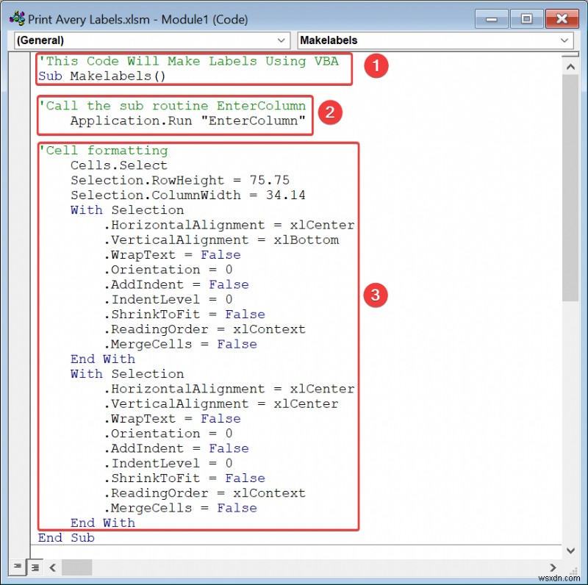Click the red callout badge numbered 3

[375, 295]
